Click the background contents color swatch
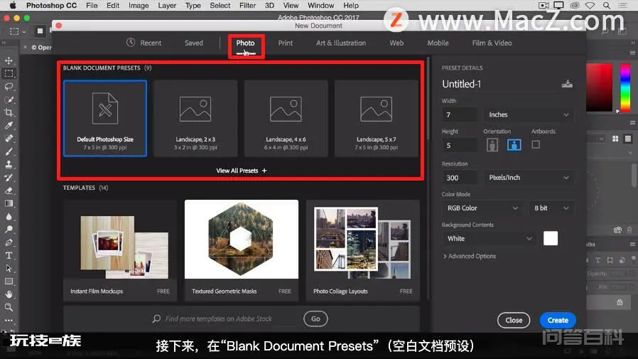The image size is (638, 359). pos(551,238)
